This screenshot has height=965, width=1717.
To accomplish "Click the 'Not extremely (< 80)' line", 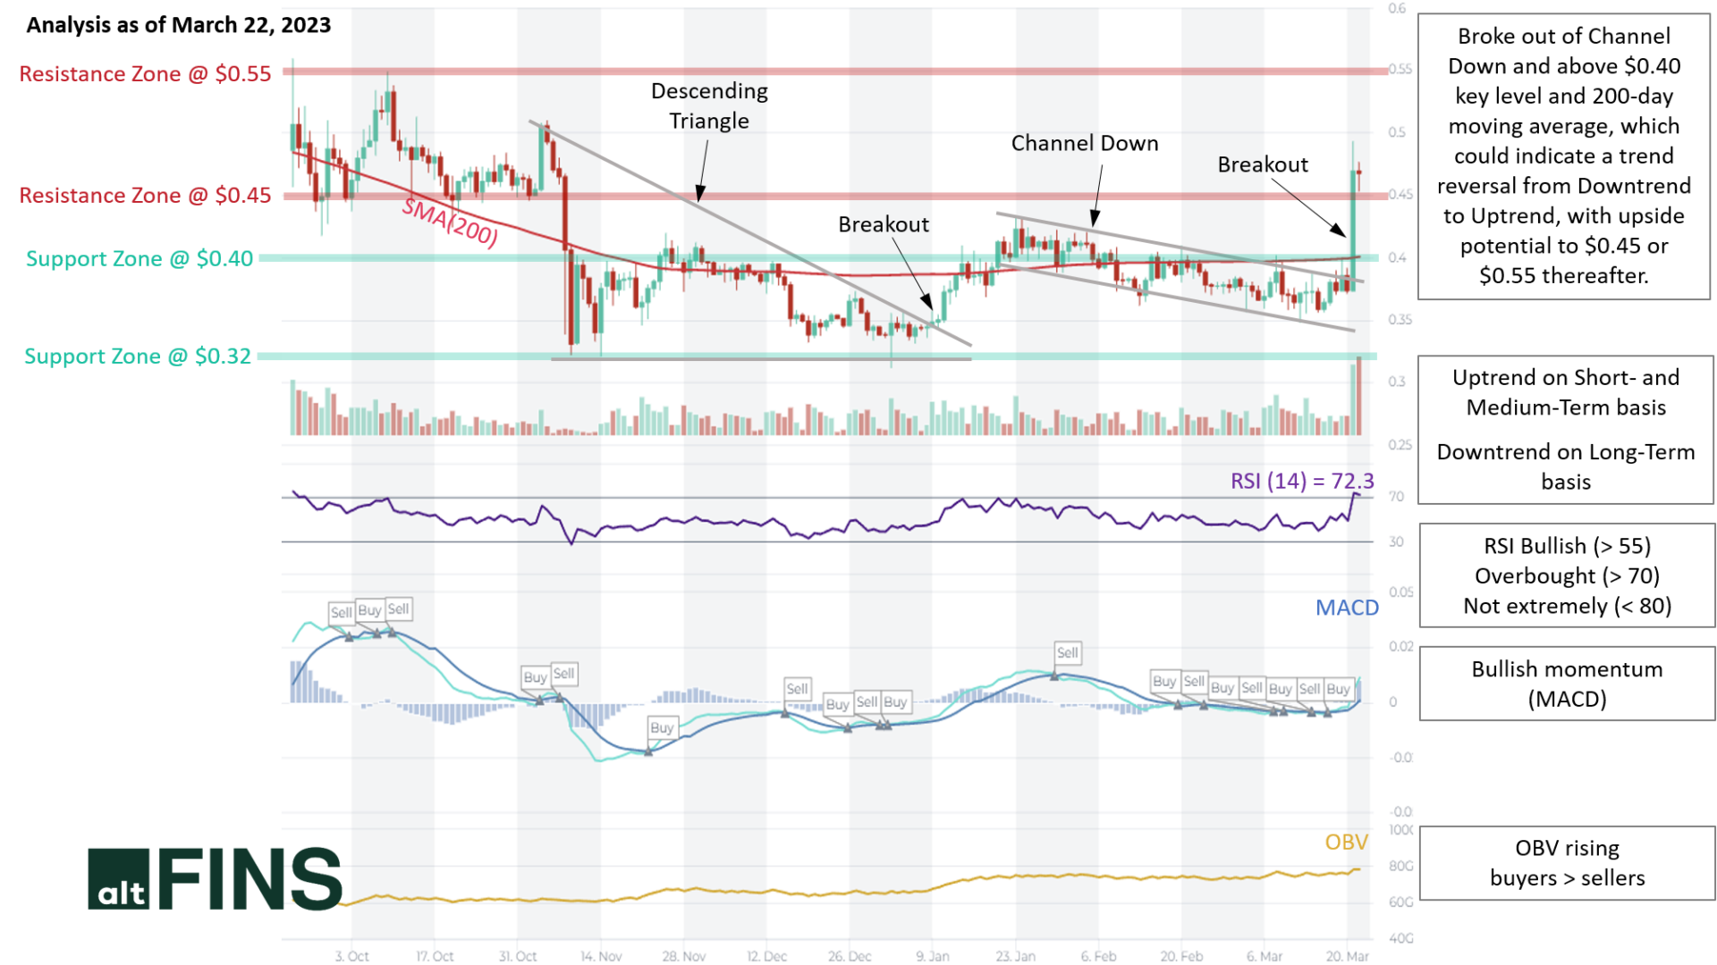I will tap(1568, 607).
